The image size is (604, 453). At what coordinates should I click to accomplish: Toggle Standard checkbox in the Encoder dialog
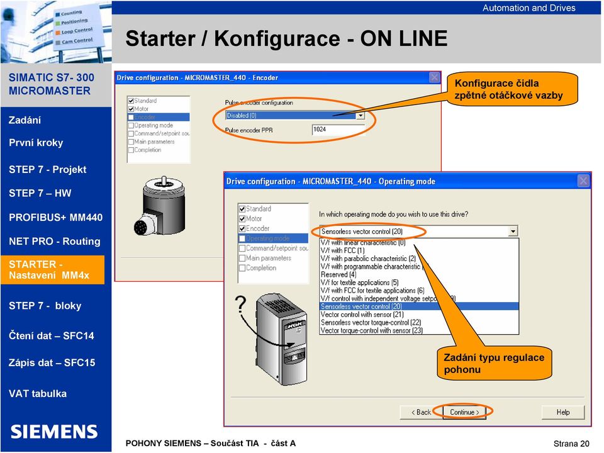click(x=131, y=101)
